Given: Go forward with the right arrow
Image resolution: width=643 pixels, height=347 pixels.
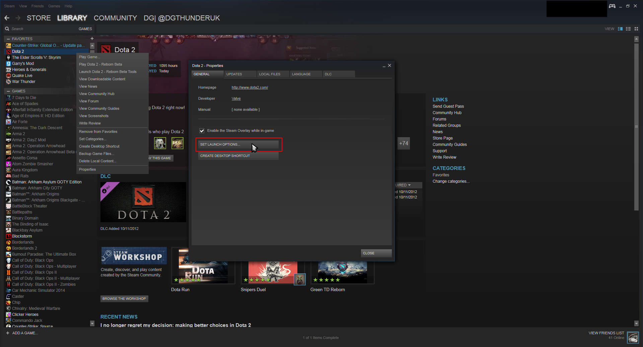Looking at the screenshot, I should [18, 18].
